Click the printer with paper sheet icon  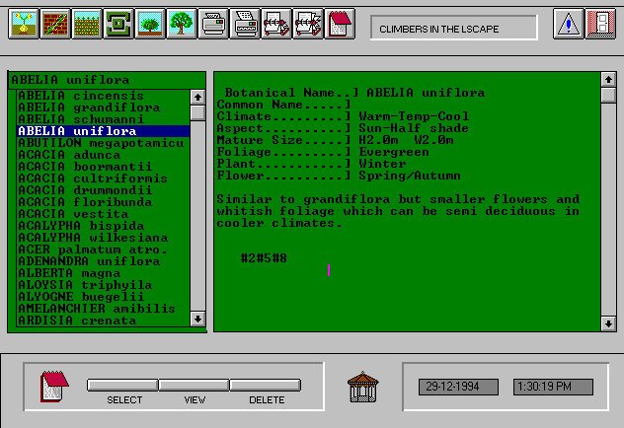click(245, 24)
